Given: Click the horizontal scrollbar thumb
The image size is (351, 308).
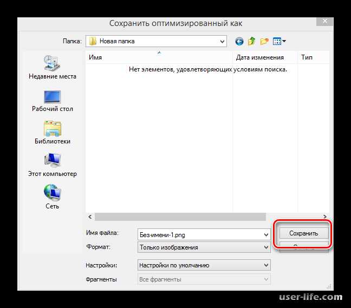Looking at the screenshot, I should (180, 217).
